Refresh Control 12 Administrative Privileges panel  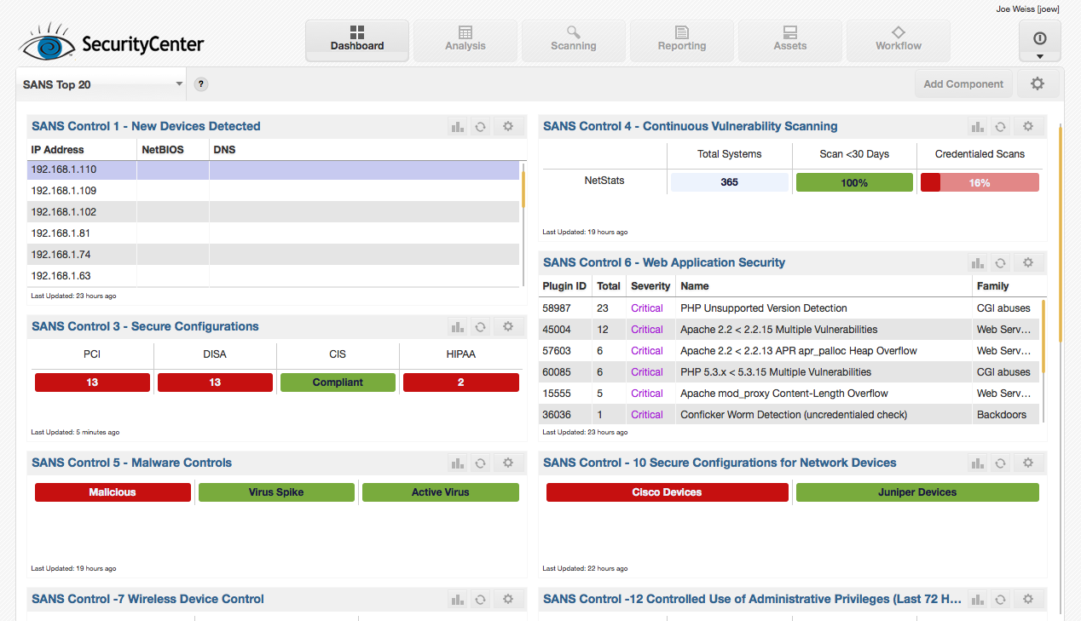tap(1001, 599)
